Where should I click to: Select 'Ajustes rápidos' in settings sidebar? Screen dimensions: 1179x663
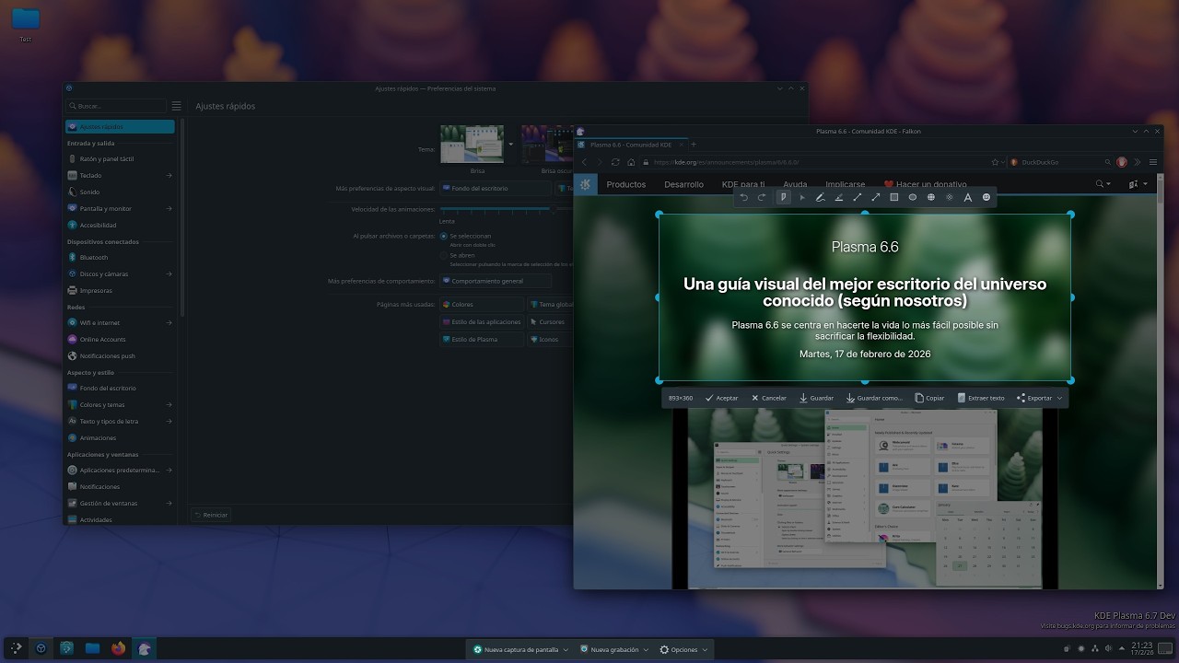click(x=120, y=127)
